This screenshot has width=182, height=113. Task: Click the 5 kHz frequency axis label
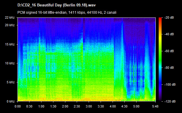[x=10, y=82]
